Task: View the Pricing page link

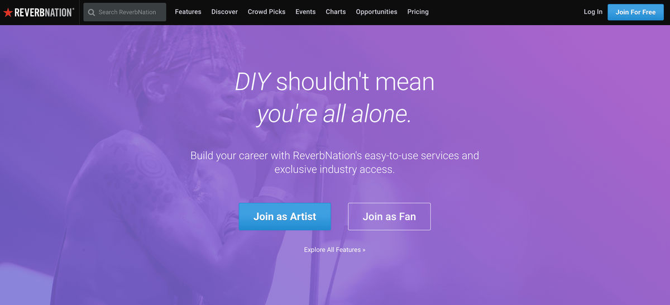Action: 418,12
